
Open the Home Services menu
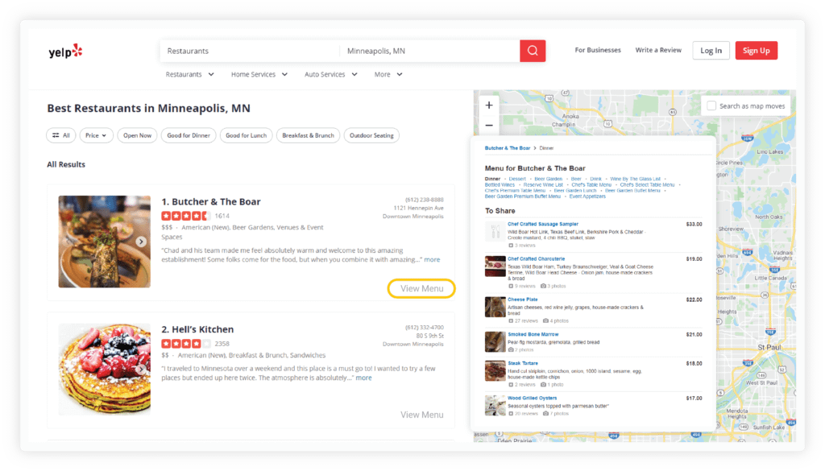pyautogui.click(x=259, y=75)
